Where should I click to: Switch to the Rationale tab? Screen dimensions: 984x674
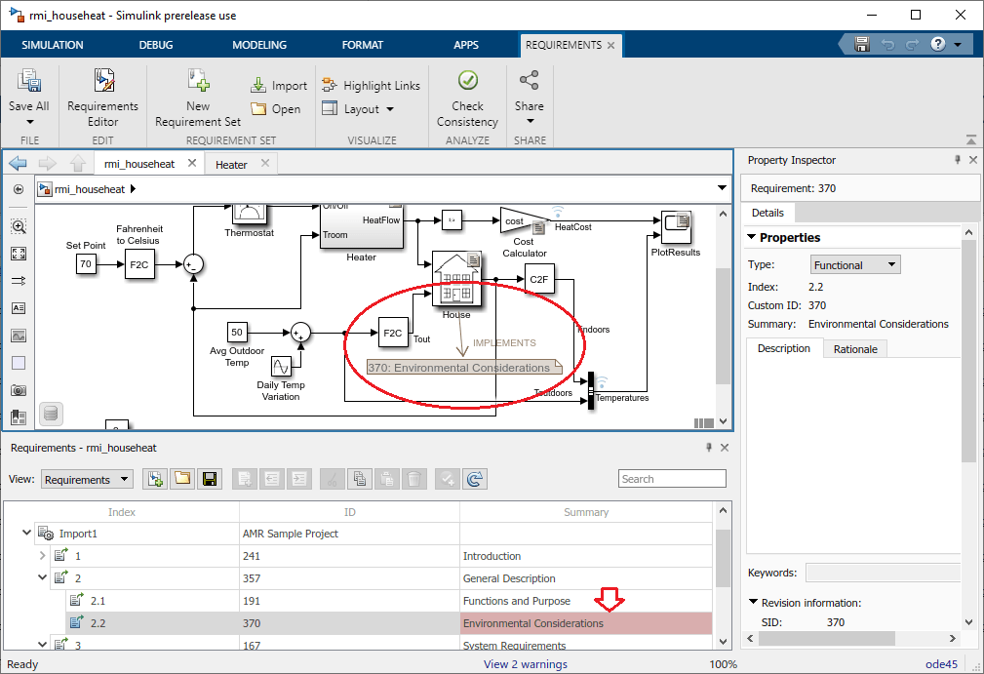(x=854, y=349)
